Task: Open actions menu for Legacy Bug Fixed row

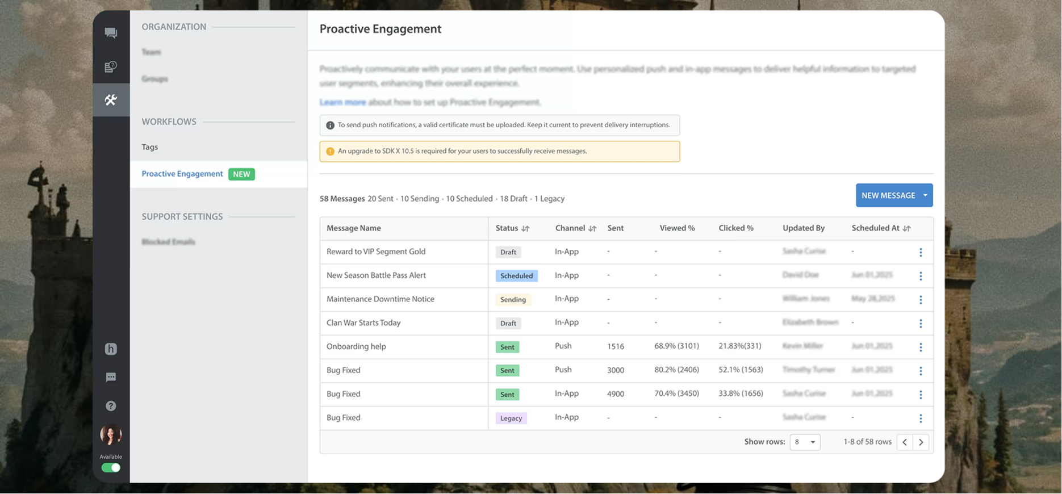Action: click(921, 418)
